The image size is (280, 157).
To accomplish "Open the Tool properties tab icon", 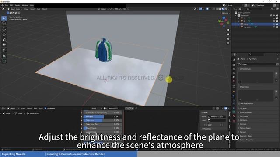I will (234, 60).
